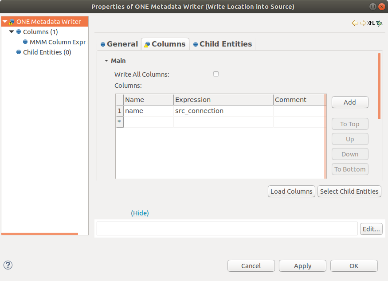This screenshot has height=281, width=388.
Task: Collapse the Columns tree branch
Action: [11, 31]
